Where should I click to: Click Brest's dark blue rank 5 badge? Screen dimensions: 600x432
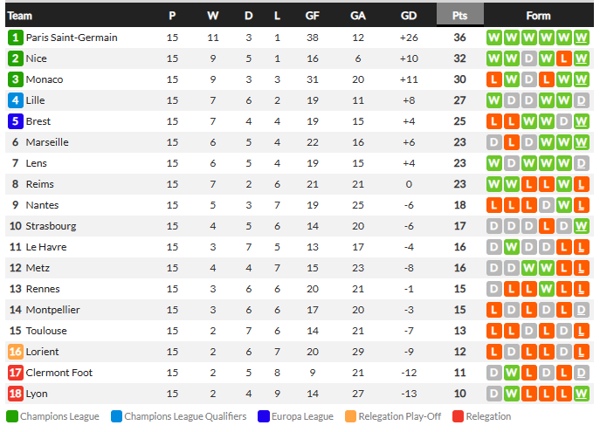click(16, 121)
